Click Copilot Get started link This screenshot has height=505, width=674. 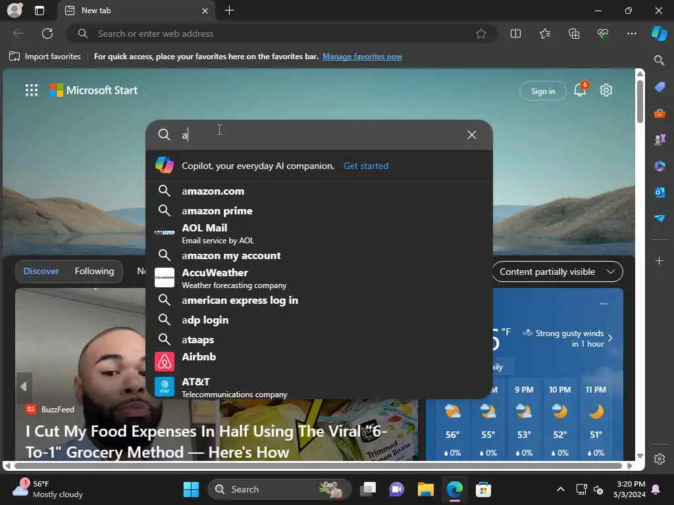pyautogui.click(x=366, y=166)
